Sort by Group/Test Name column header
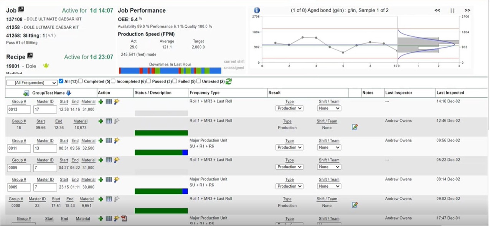Viewport: 490px width, 226px height. pos(48,93)
